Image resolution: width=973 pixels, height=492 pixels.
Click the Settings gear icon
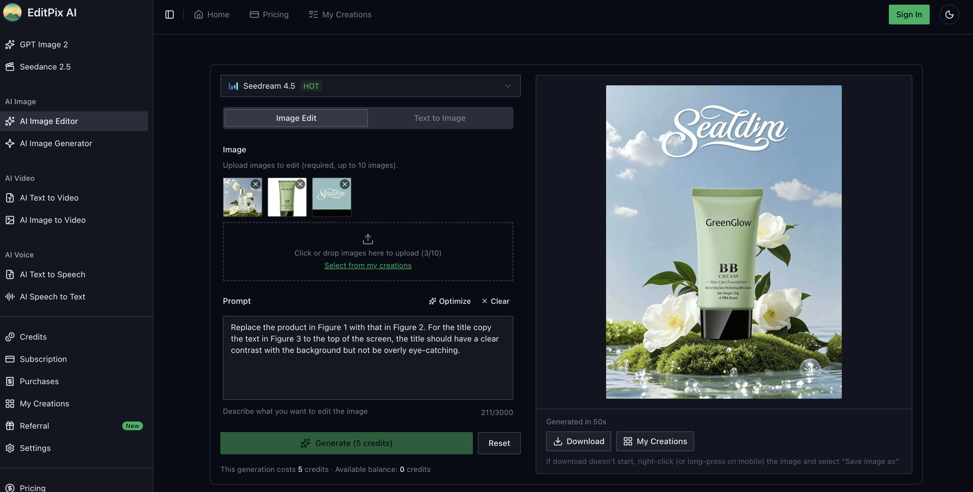[x=10, y=448]
